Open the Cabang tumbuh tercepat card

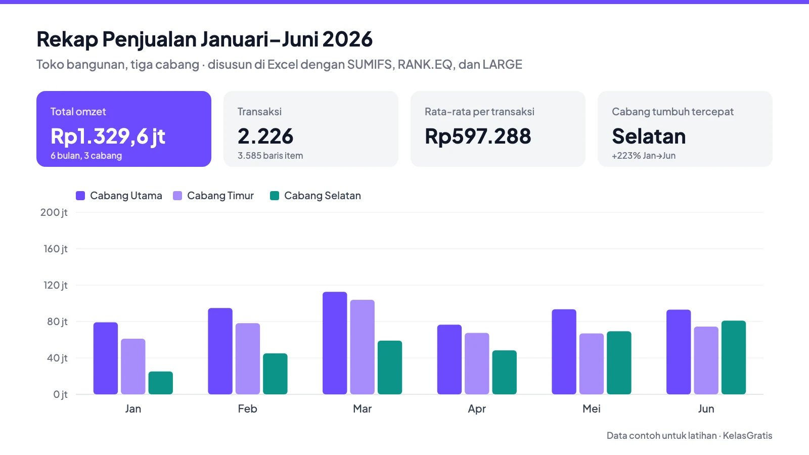[x=685, y=129]
